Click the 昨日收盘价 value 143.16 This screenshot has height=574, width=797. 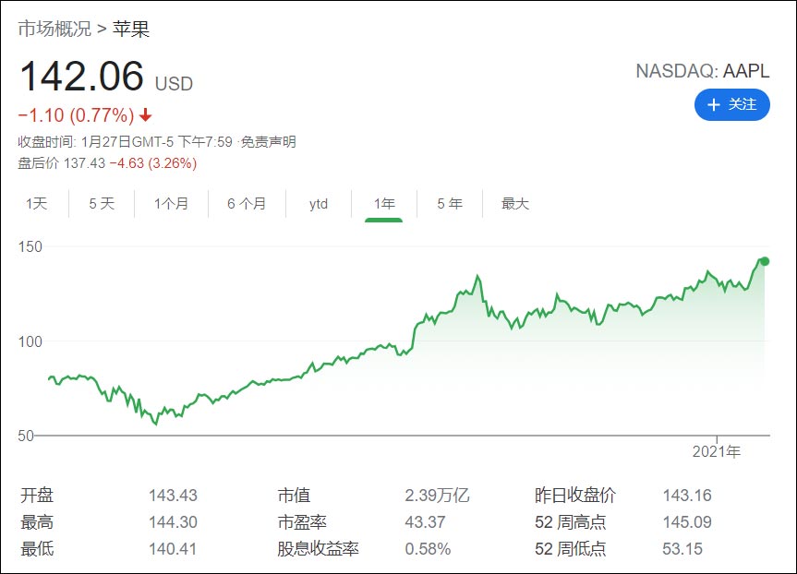[x=687, y=496]
